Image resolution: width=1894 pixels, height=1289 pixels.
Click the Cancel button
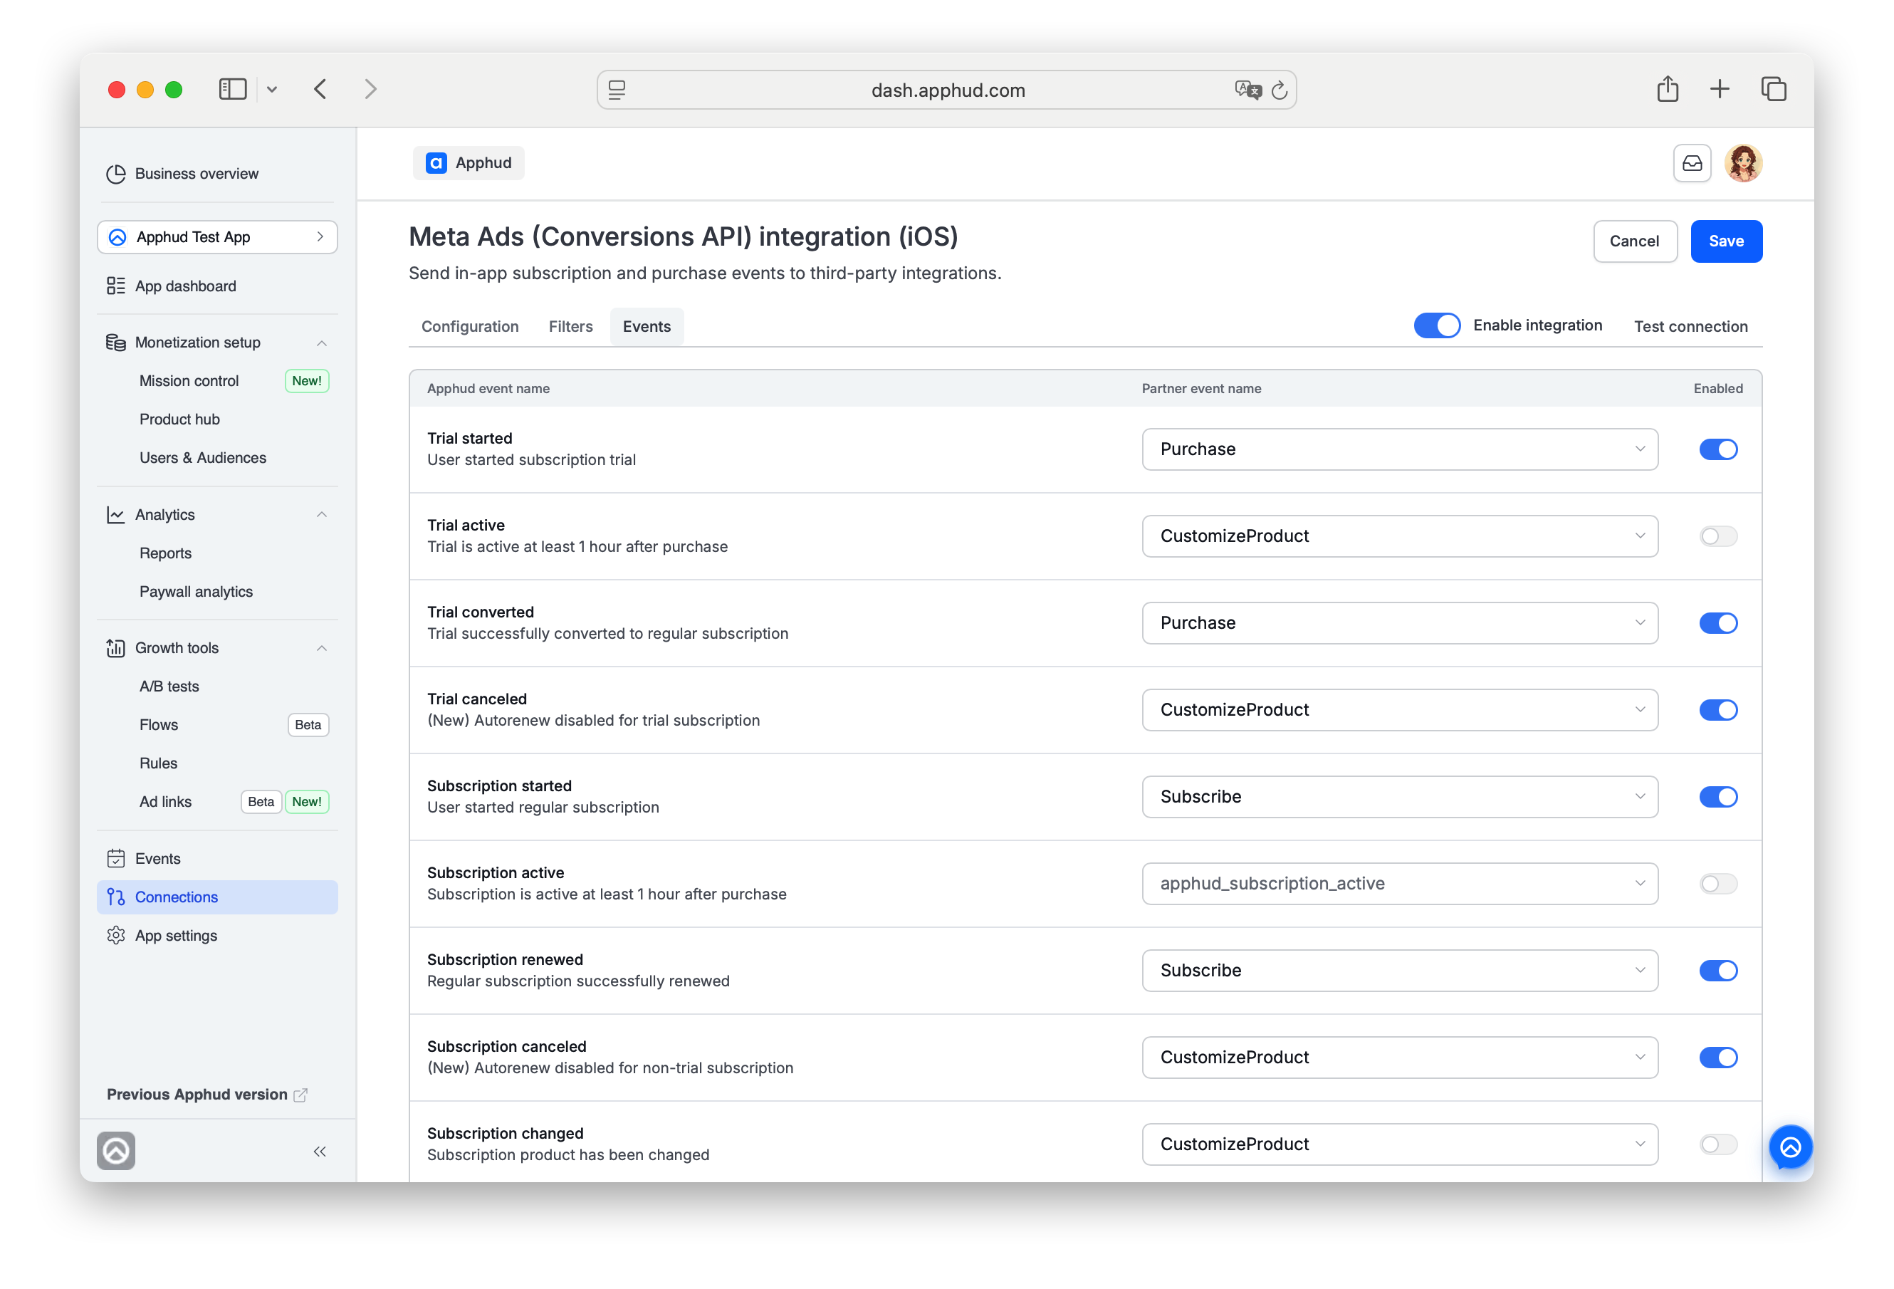coord(1635,241)
